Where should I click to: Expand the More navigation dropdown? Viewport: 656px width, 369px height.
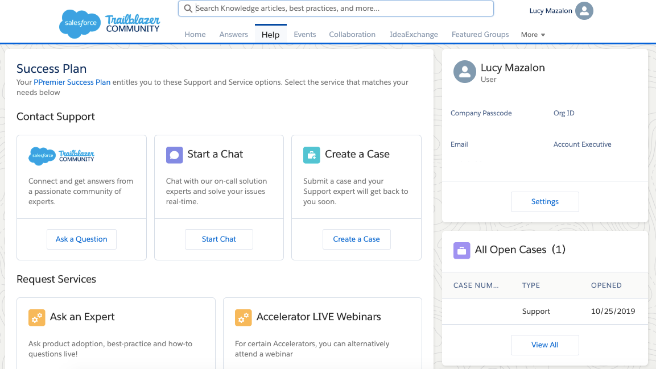[x=533, y=35]
